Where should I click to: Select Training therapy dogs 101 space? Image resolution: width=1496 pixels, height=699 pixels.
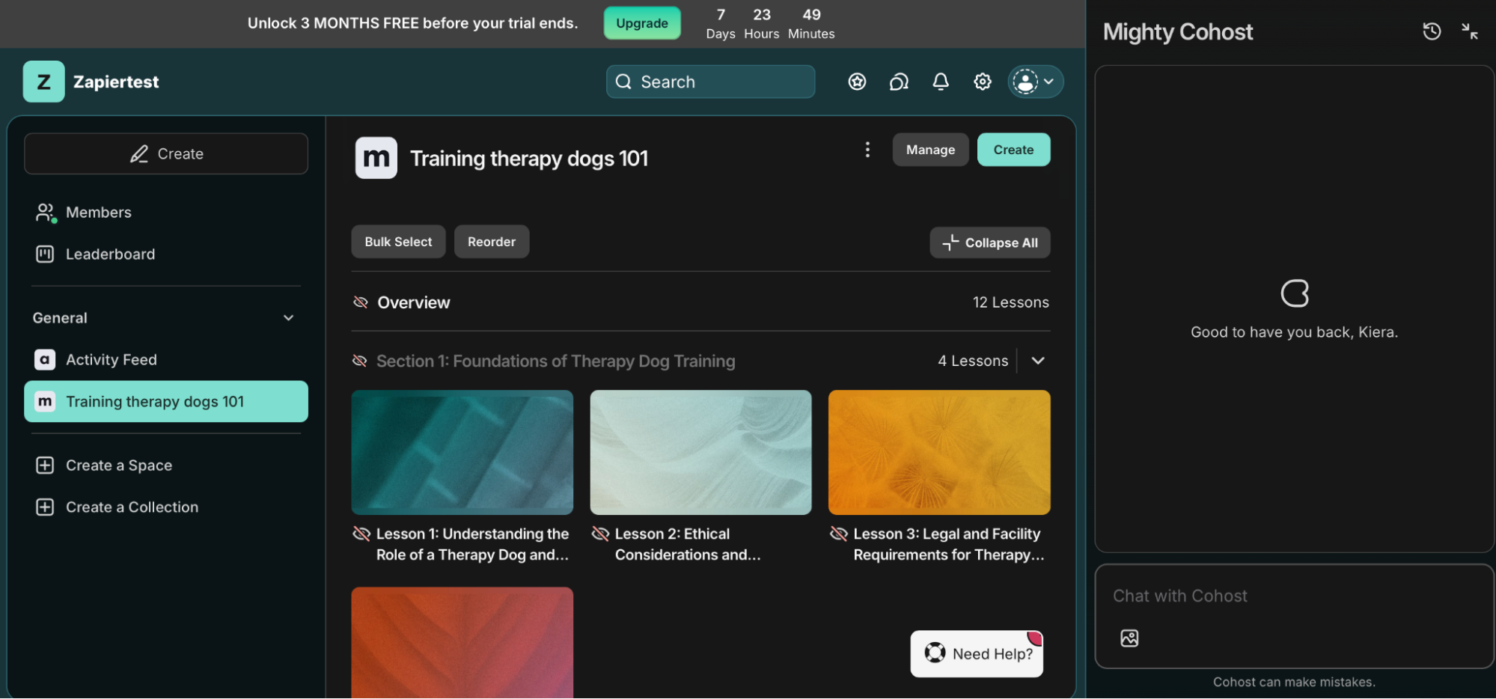[165, 402]
